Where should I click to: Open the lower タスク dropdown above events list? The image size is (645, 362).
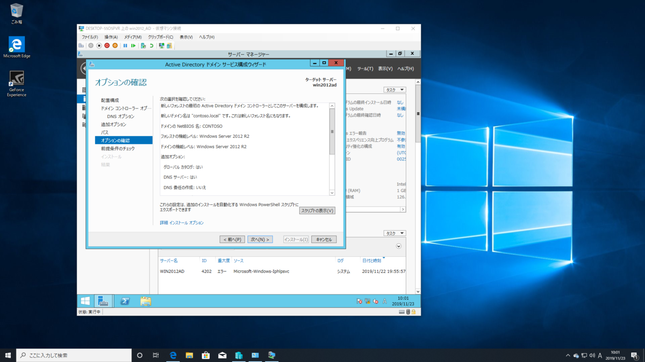[x=395, y=233]
